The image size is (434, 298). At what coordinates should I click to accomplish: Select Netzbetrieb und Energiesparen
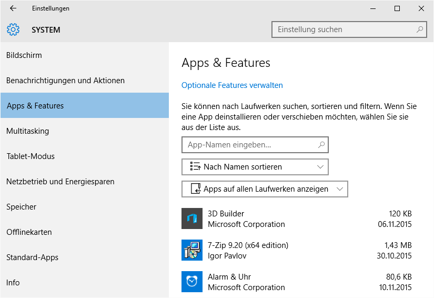pos(60,182)
